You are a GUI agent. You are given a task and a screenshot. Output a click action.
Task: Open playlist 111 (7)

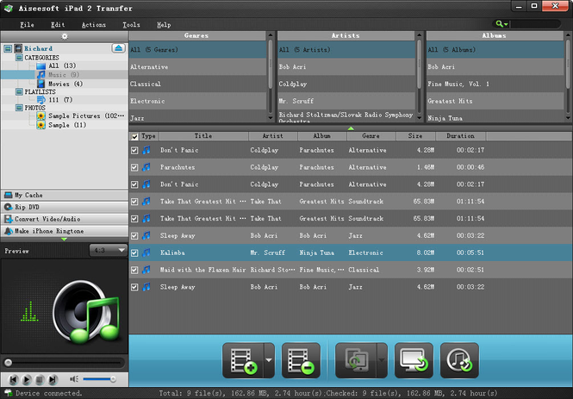point(60,100)
